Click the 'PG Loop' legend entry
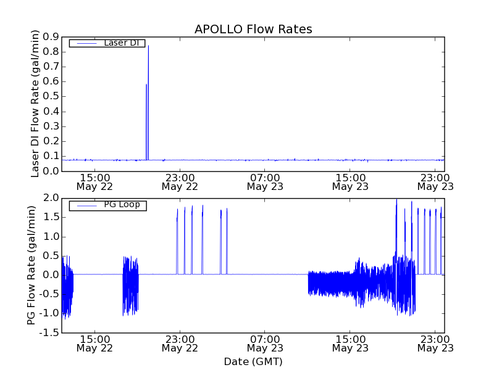Viewport: 494px width, 370px height. pos(107,205)
